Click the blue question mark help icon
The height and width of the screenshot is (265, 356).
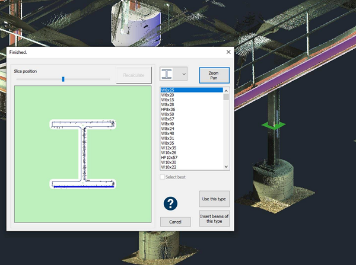(x=171, y=203)
